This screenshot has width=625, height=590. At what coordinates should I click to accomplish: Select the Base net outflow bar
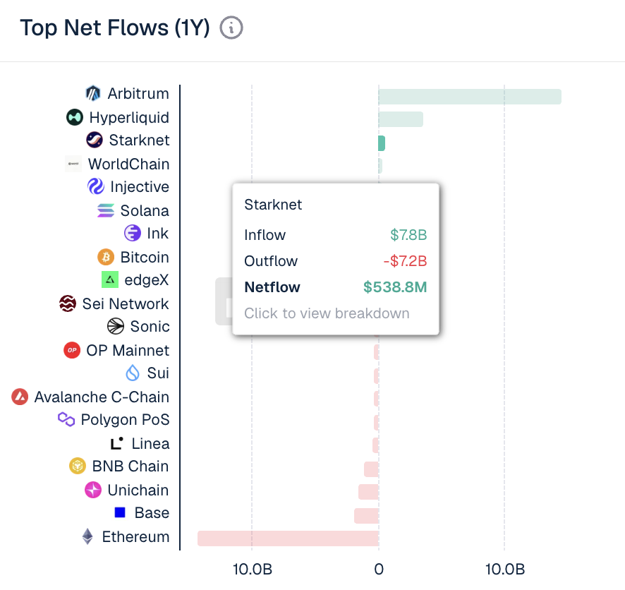[x=366, y=516]
